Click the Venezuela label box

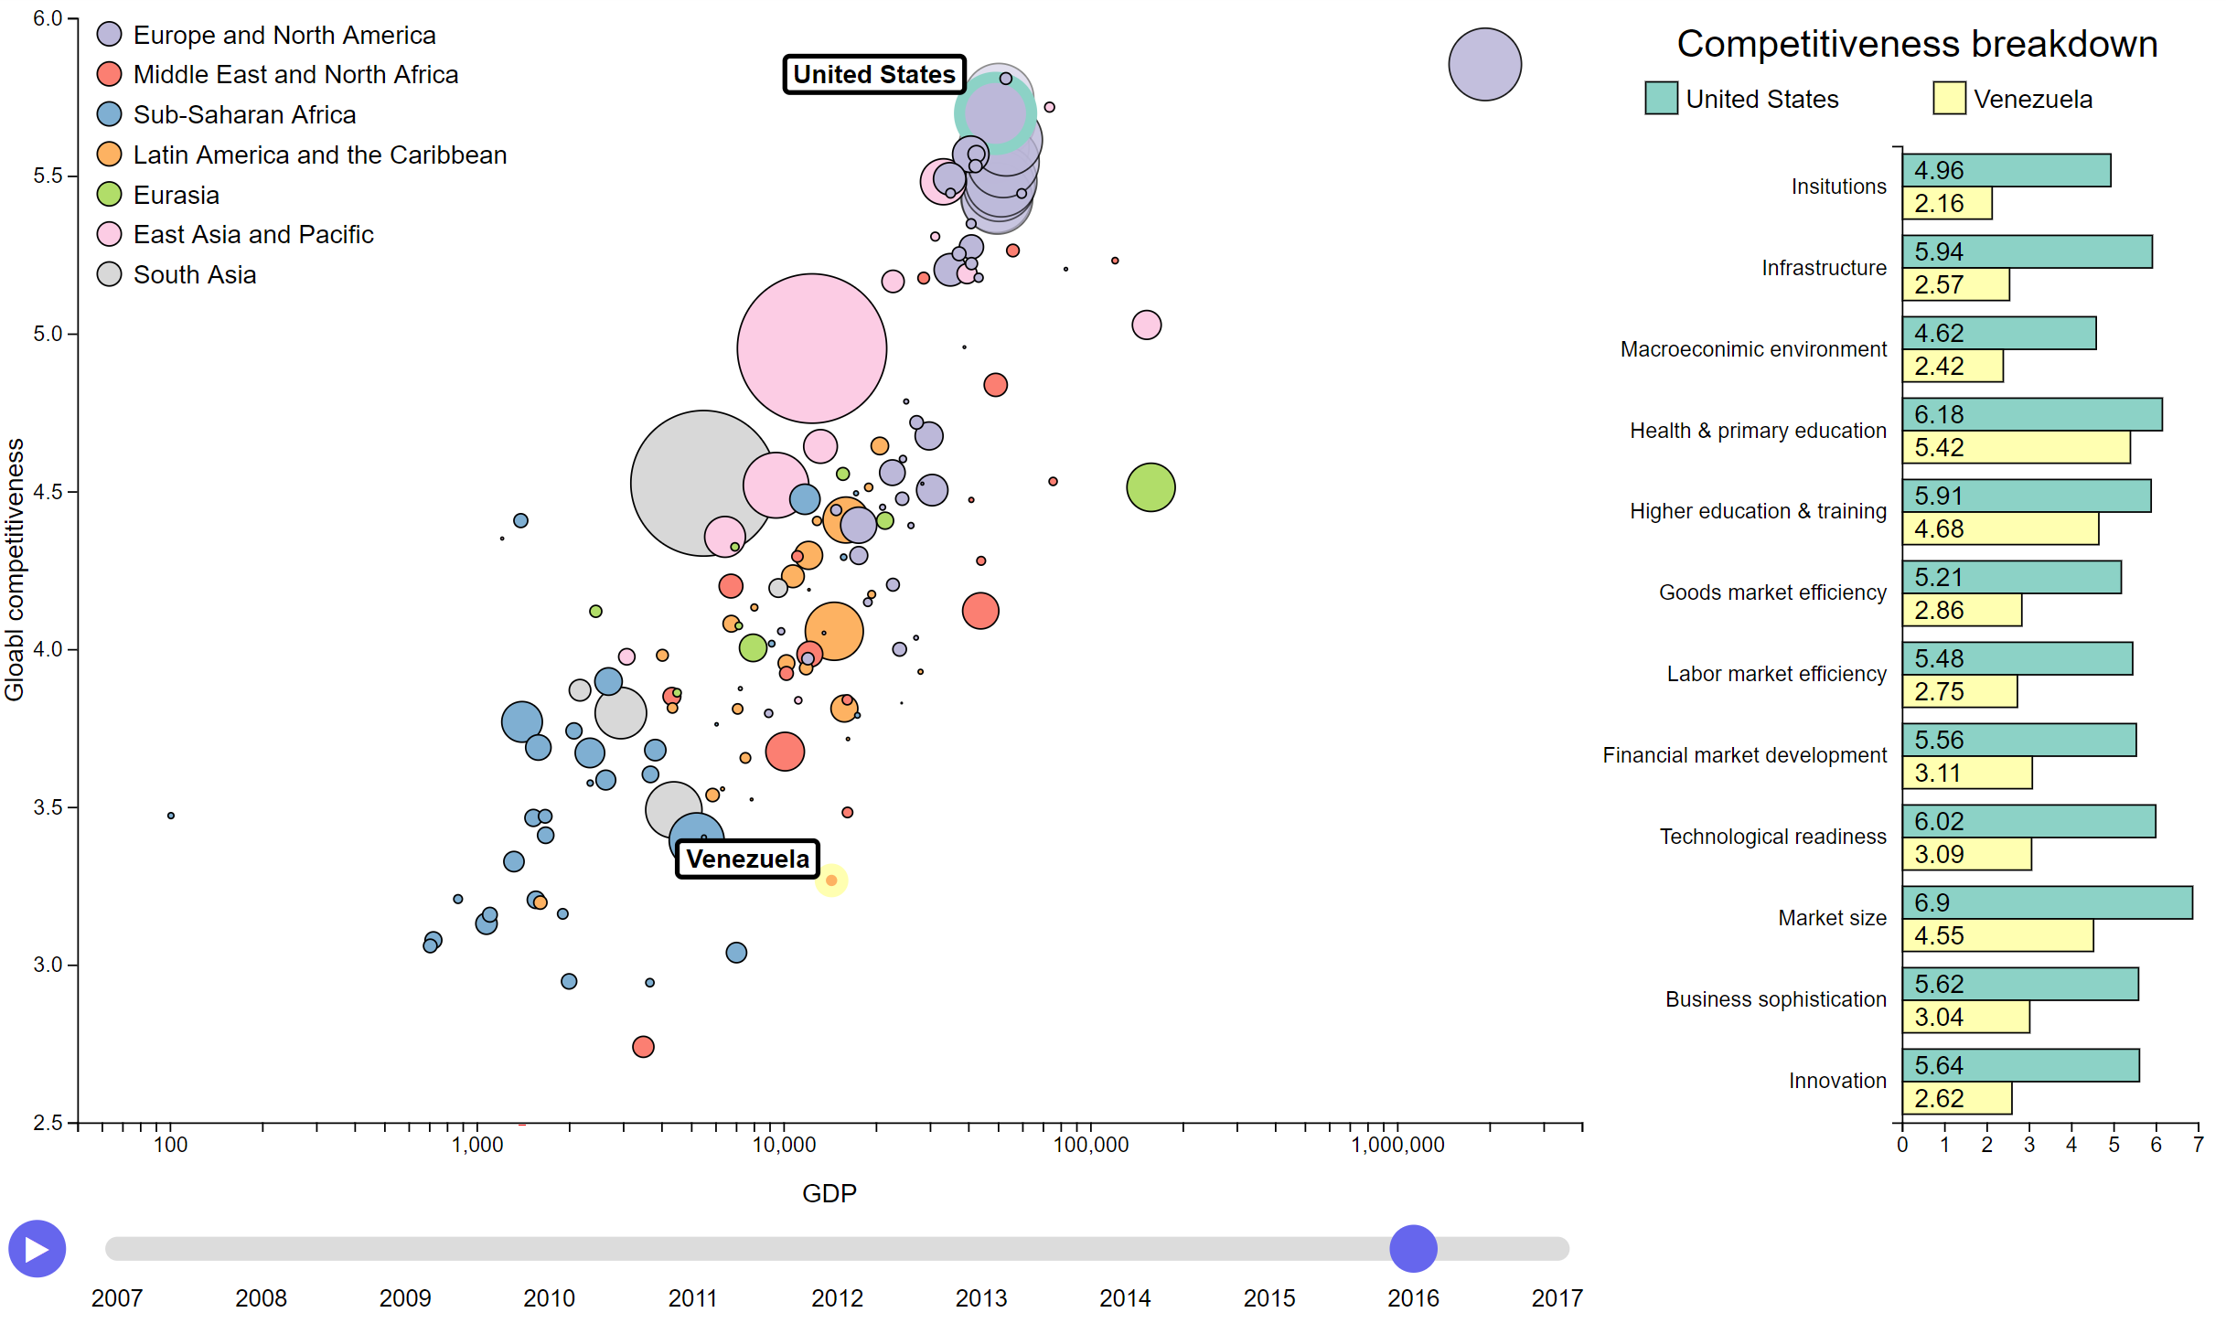(746, 859)
